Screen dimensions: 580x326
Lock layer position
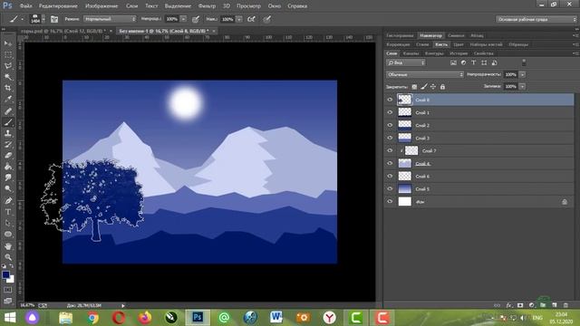pos(433,87)
